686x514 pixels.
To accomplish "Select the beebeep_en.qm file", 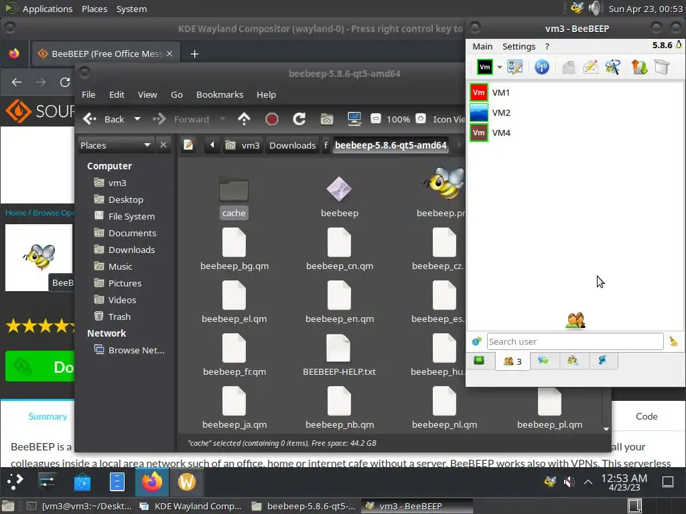I will pos(340,303).
